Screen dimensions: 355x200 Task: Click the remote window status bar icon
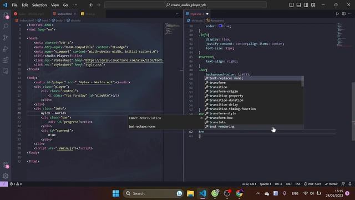pyautogui.click(x=4, y=184)
